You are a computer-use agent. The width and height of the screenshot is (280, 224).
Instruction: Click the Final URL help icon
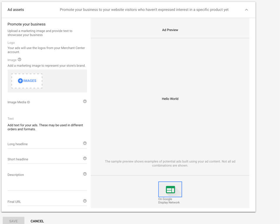(85, 201)
